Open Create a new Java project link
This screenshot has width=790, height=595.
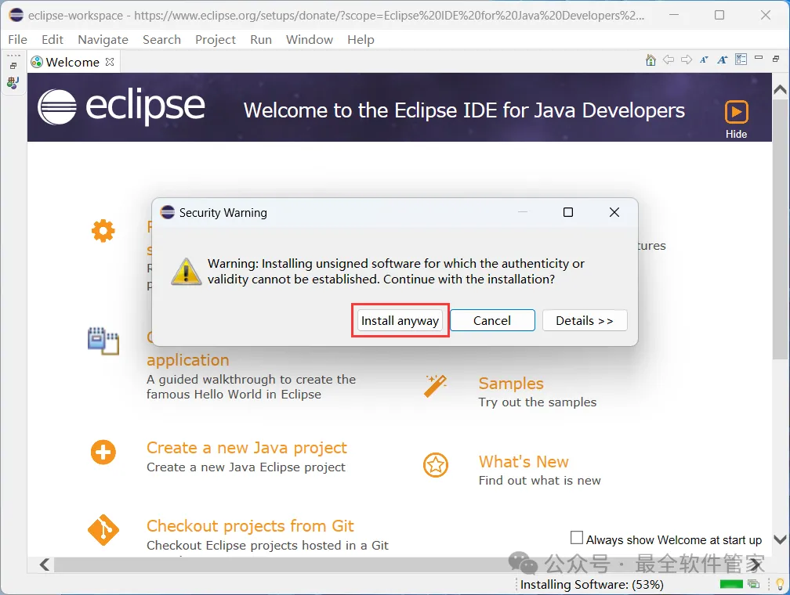pyautogui.click(x=246, y=448)
